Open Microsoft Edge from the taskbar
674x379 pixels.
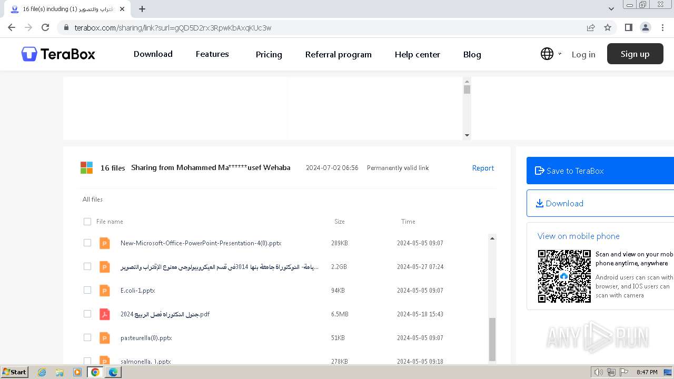coord(113,372)
